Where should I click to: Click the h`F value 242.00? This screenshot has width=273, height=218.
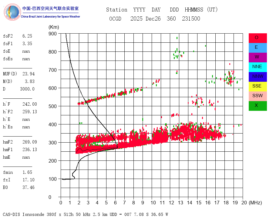click(x=30, y=104)
